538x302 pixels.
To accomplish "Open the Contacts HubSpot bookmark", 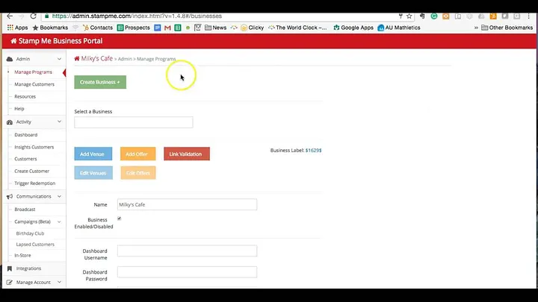I will 98,28.
